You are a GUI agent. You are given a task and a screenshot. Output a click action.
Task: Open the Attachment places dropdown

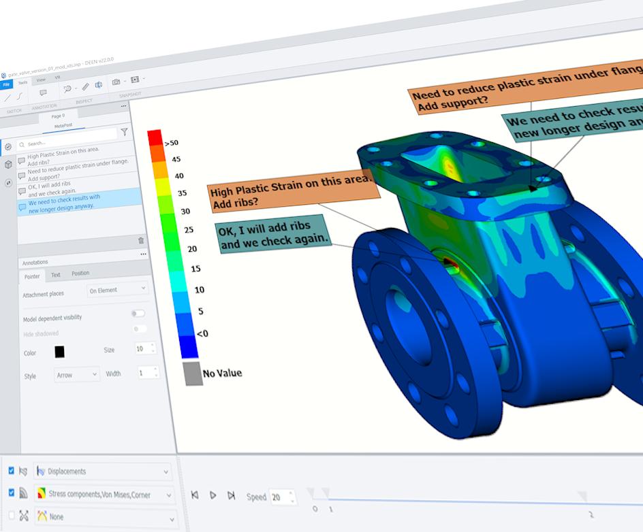(x=118, y=289)
